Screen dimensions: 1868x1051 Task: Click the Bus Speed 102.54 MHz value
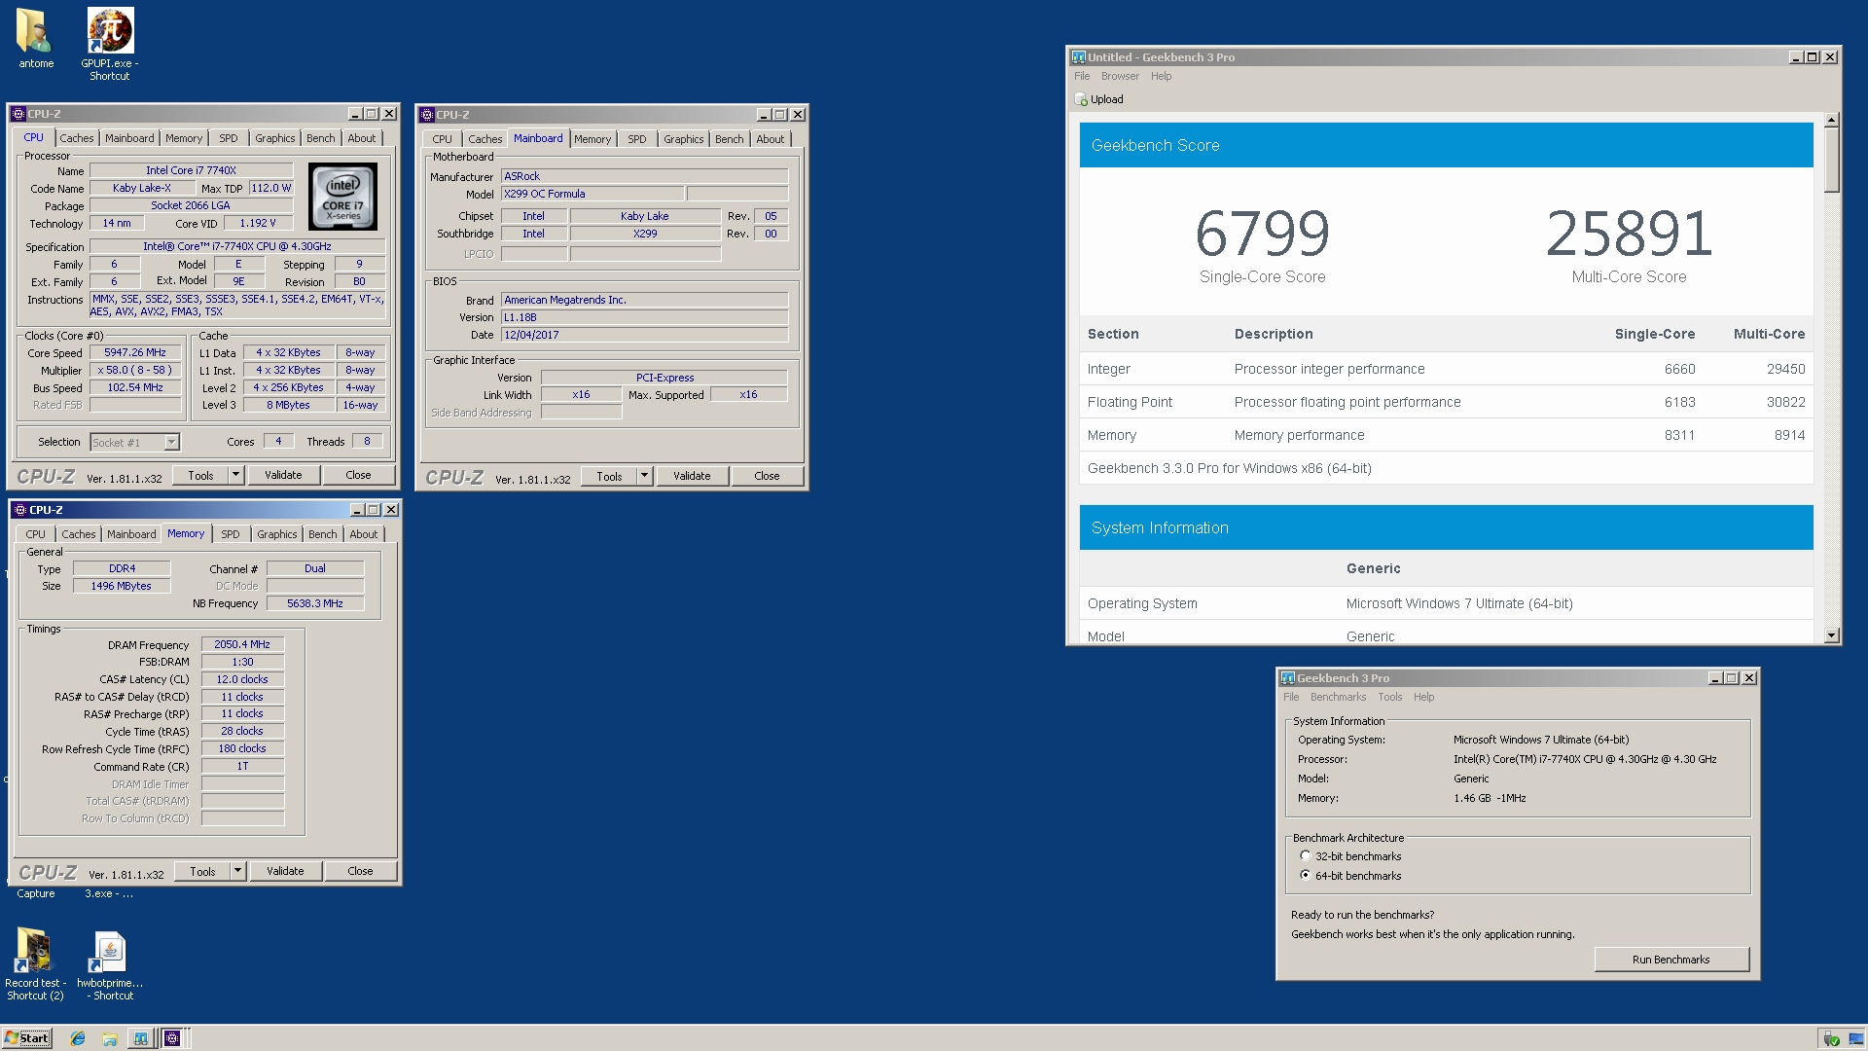135,387
